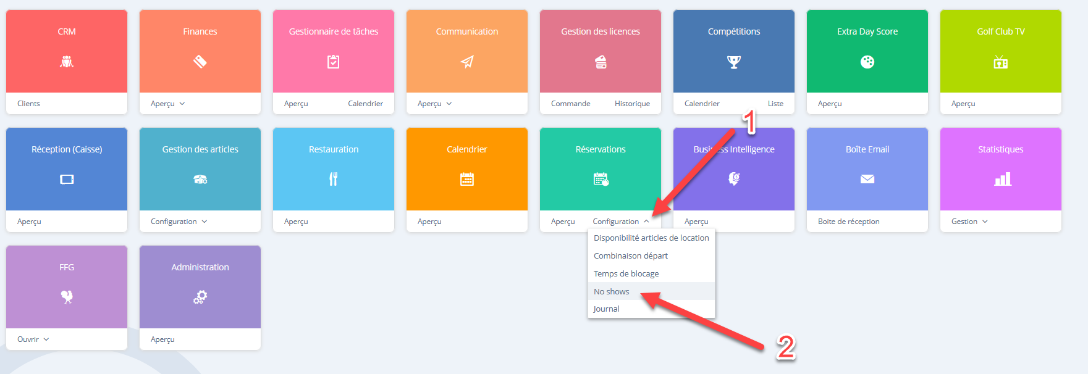
Task: Click Aperçu under the Calendrier tile
Action: coord(429,222)
